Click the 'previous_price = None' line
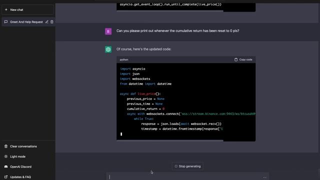 coord(145,99)
